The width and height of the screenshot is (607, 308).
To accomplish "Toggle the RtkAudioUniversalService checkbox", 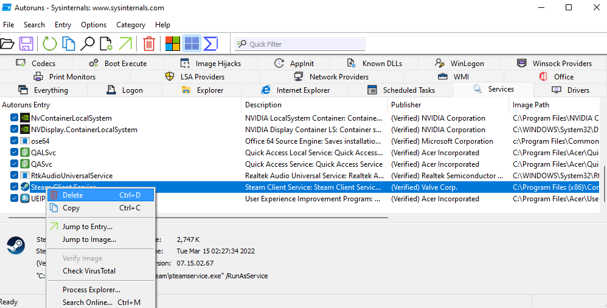I will pos(15,176).
